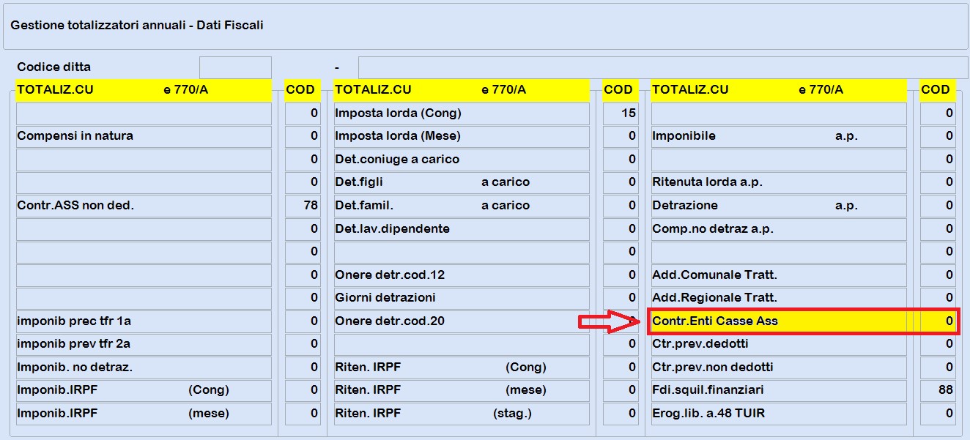Edit the COD value of Contr.Enti Casse Ass

click(x=938, y=321)
